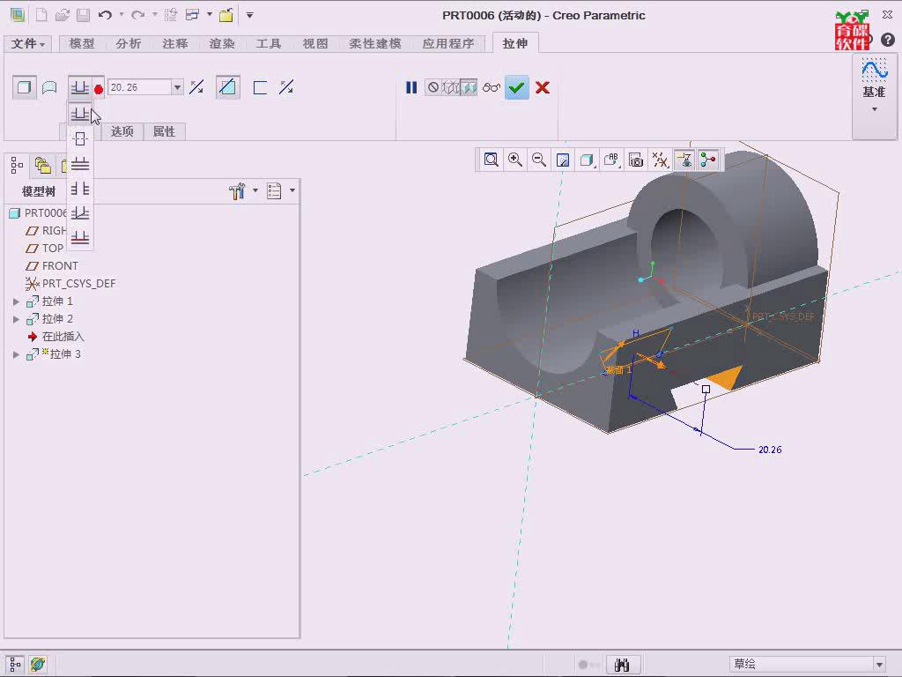The image size is (902, 677).
Task: Select Extrude as surface option
Action: point(49,87)
